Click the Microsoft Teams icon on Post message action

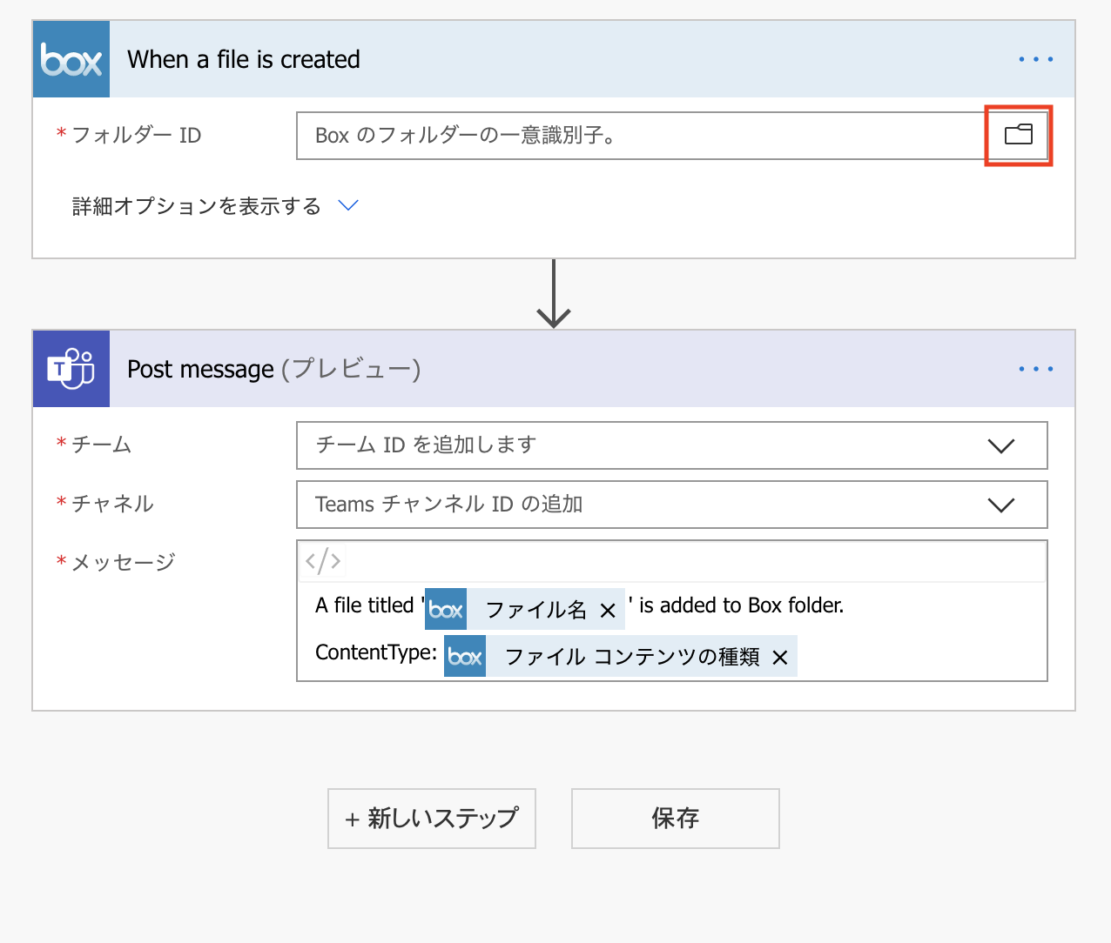[71, 368]
